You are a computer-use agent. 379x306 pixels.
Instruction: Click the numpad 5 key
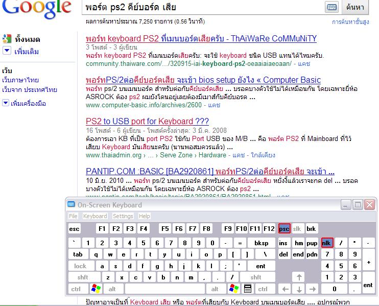point(341,266)
